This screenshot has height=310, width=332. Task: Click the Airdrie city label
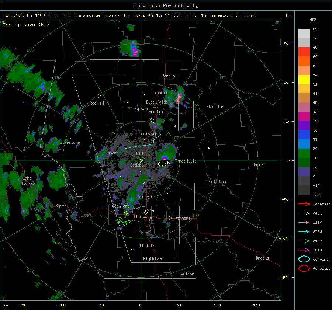pyautogui.click(x=145, y=197)
